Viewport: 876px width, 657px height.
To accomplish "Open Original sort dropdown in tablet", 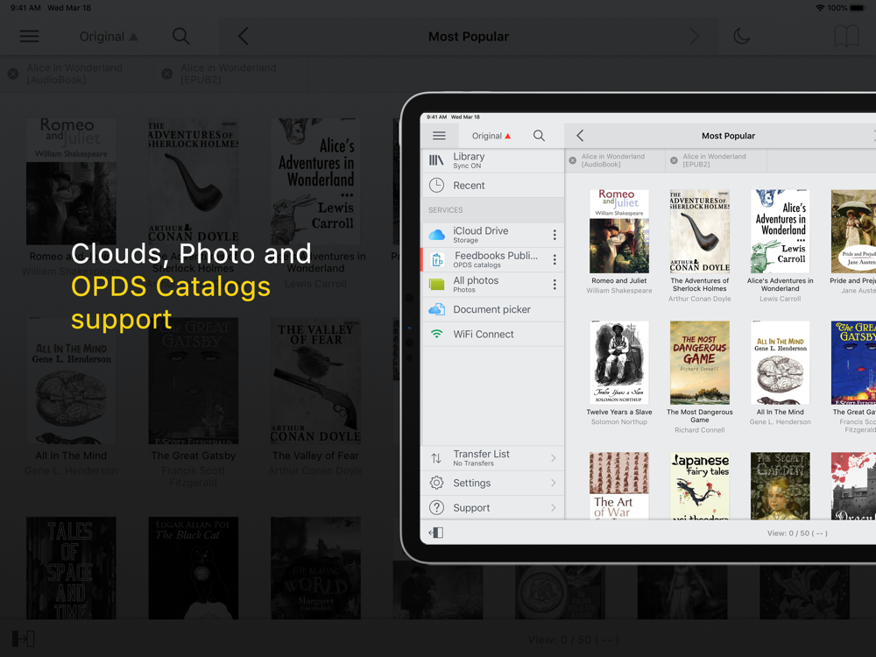I will [491, 136].
